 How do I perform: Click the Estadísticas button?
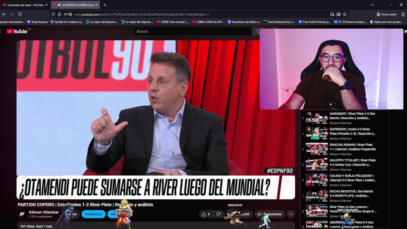[93, 214]
